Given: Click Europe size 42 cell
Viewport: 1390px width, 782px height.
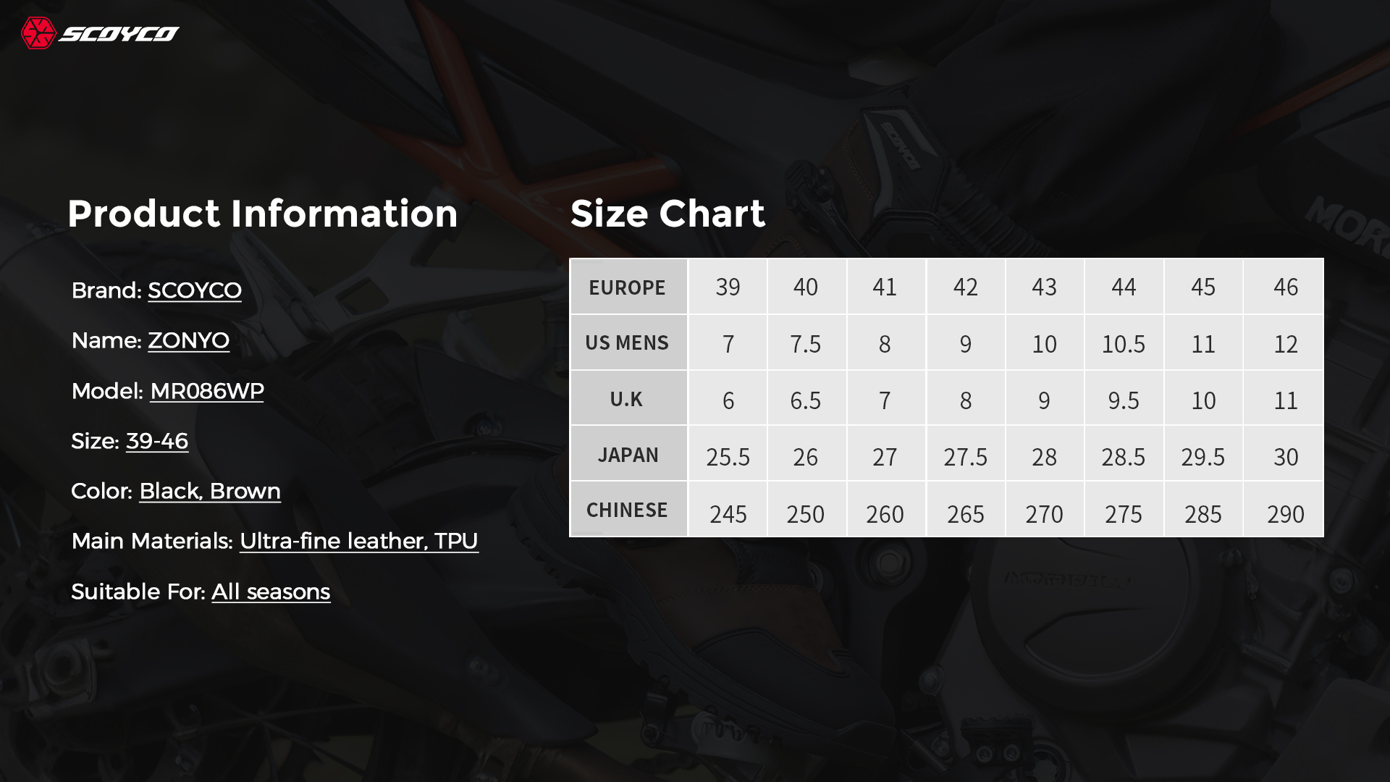Looking at the screenshot, I should click(966, 287).
